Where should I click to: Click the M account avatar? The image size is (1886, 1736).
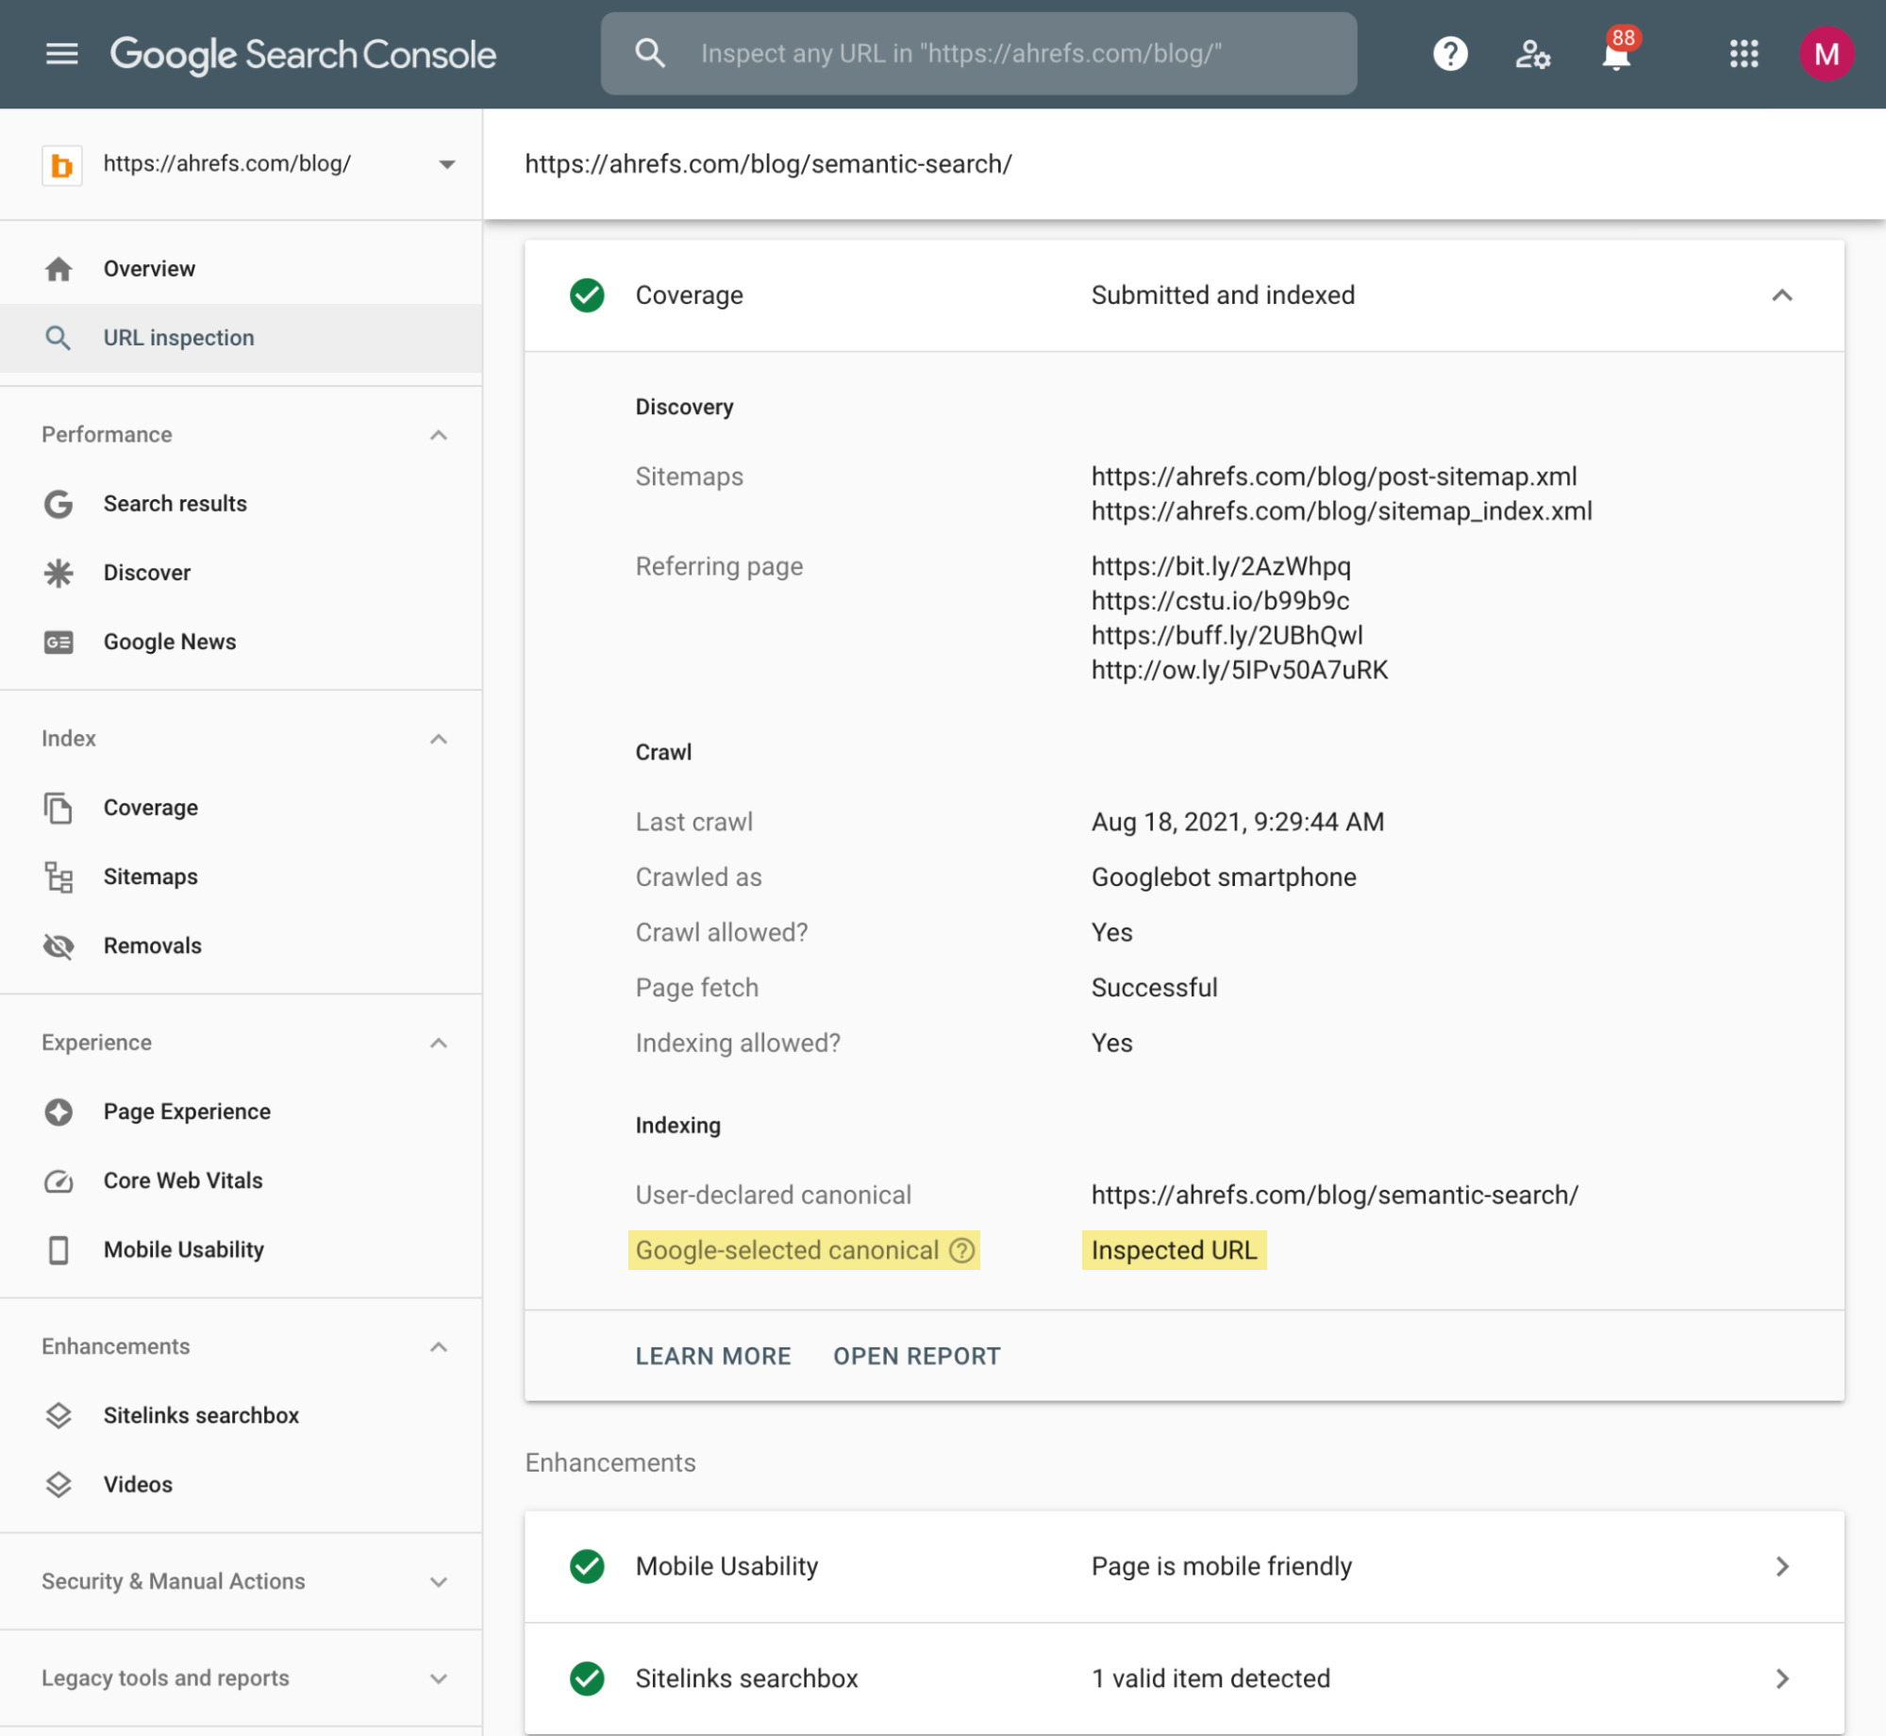point(1826,54)
